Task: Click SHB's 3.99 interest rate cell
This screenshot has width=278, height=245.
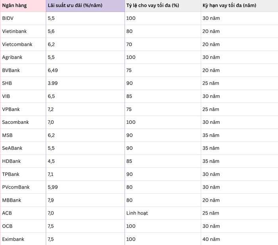Action: coord(85,83)
